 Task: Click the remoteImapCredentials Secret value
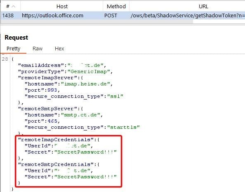point(85,152)
